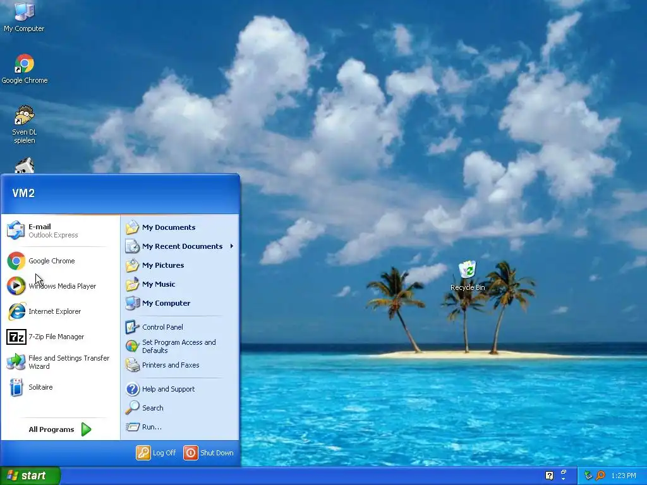Image resolution: width=647 pixels, height=485 pixels.
Task: Click the 7-Zip File Manager icon
Action: 16,337
